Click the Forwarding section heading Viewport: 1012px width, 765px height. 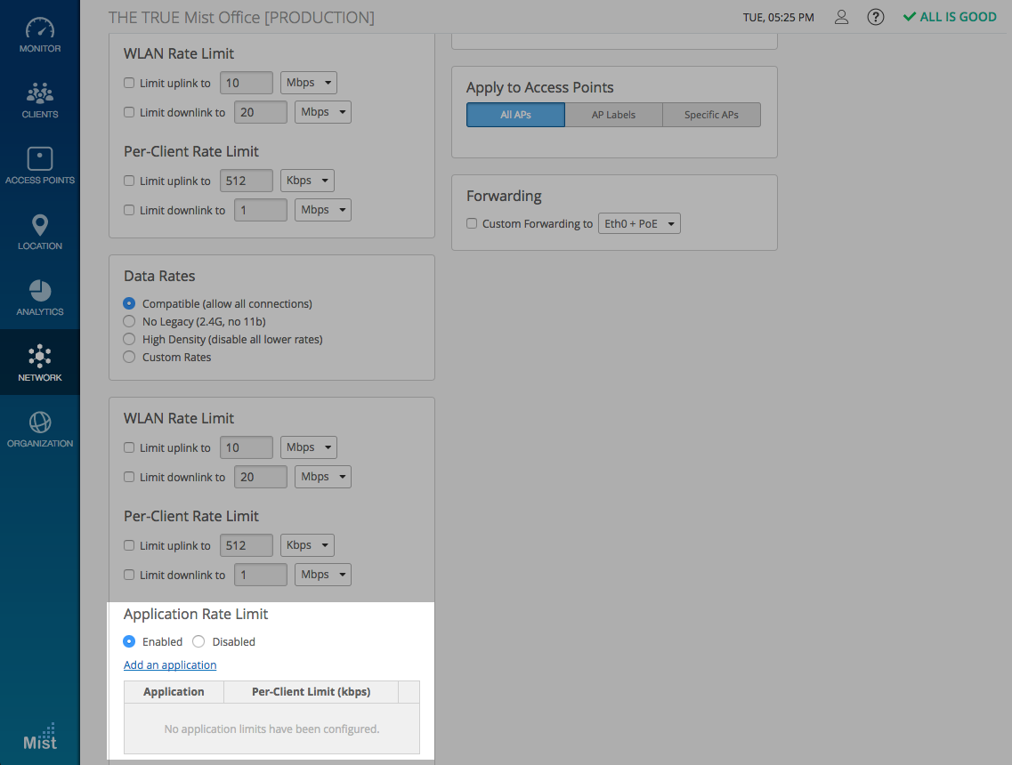tap(504, 196)
